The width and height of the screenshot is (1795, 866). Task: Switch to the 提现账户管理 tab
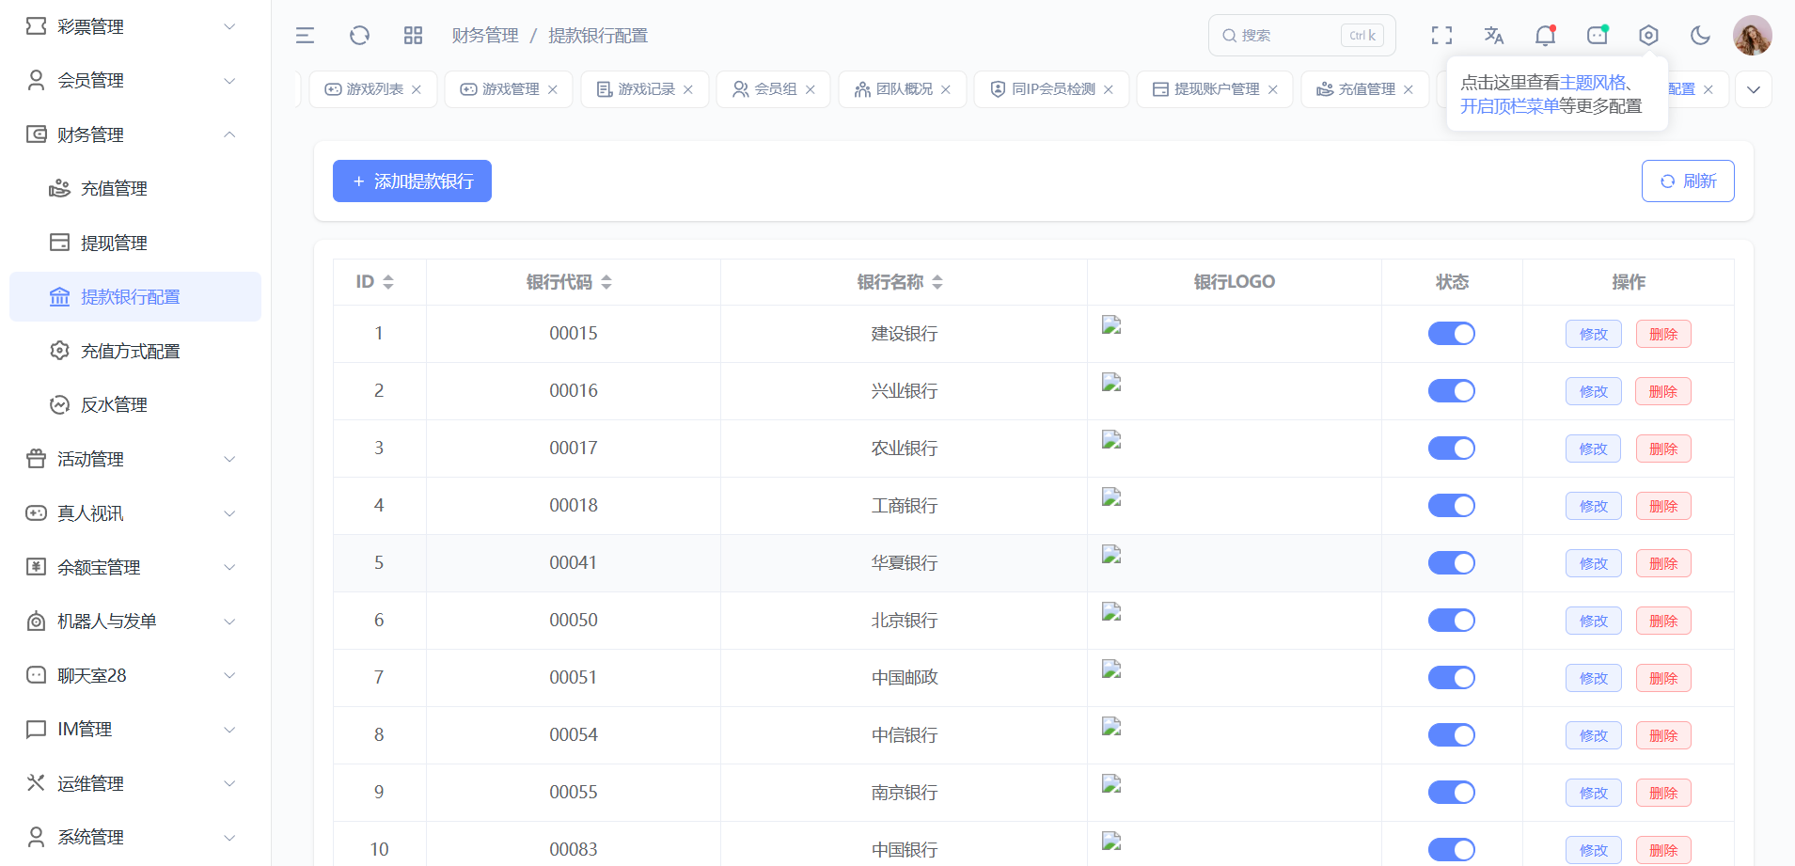click(x=1216, y=89)
